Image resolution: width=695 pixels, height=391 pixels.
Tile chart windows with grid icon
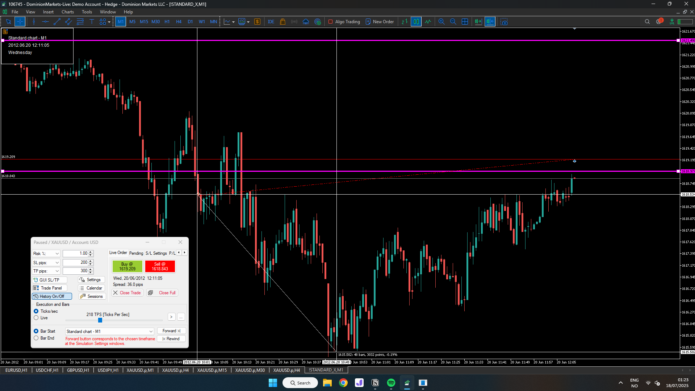465,22
